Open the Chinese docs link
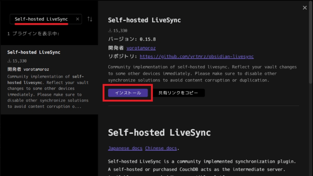Screen dimensions: 313x176 [161, 148]
